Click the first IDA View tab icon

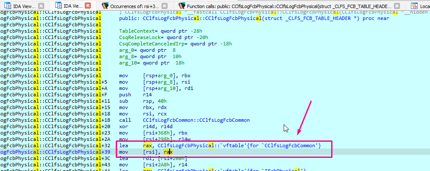[7, 6]
